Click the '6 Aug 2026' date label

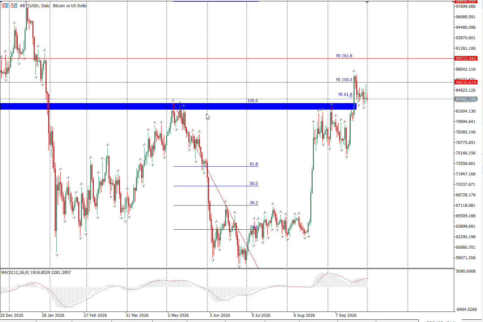(304, 315)
